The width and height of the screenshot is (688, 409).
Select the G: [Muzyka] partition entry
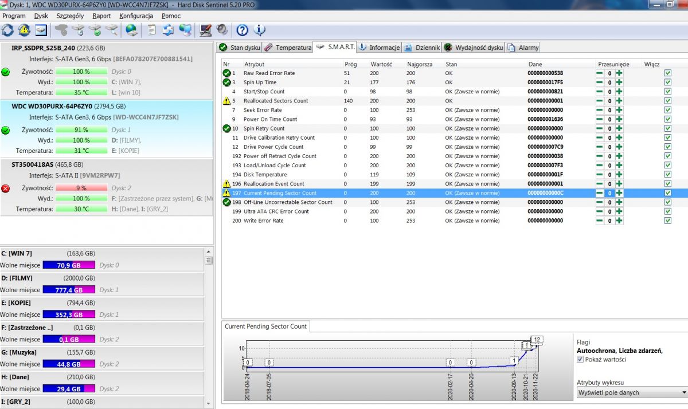tap(102, 359)
